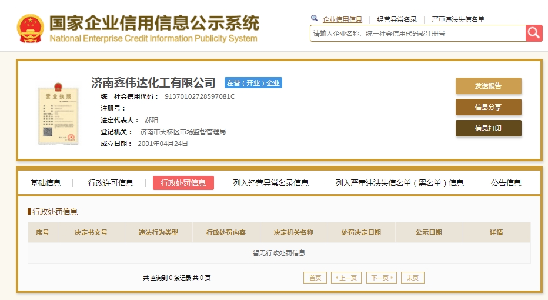This screenshot has height=300, width=548.
Task: Click the small magnifier icon beside 企业信用信息
Action: (x=314, y=18)
